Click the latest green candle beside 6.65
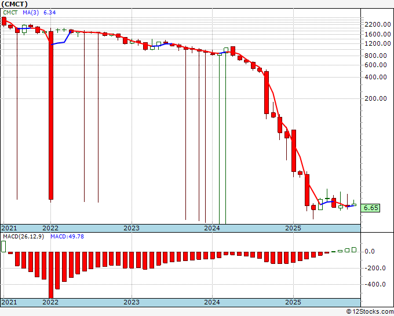This screenshot has height=316, width=394. pos(354,204)
